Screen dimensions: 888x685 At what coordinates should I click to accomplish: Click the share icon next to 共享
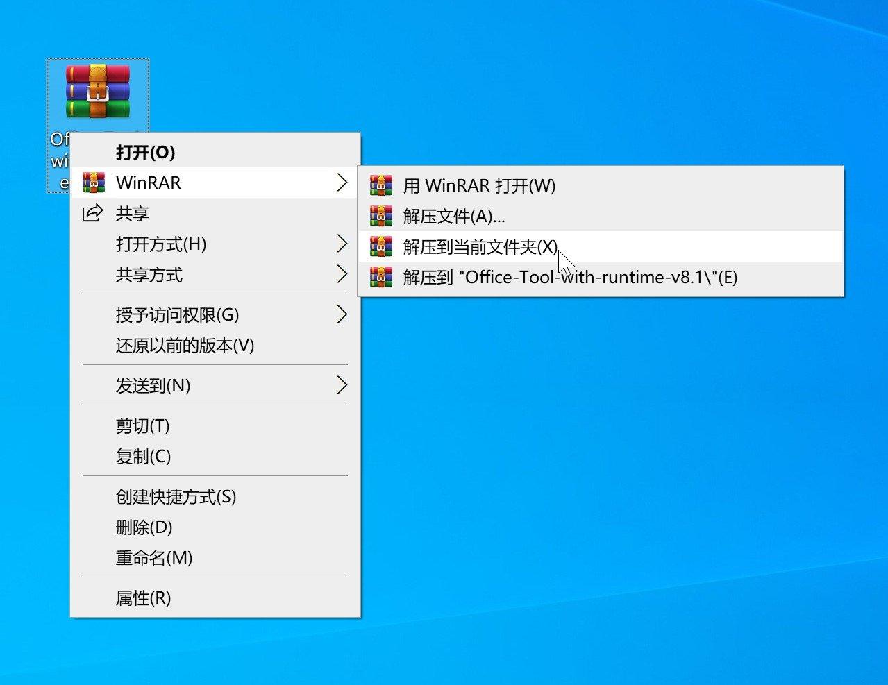click(x=93, y=213)
